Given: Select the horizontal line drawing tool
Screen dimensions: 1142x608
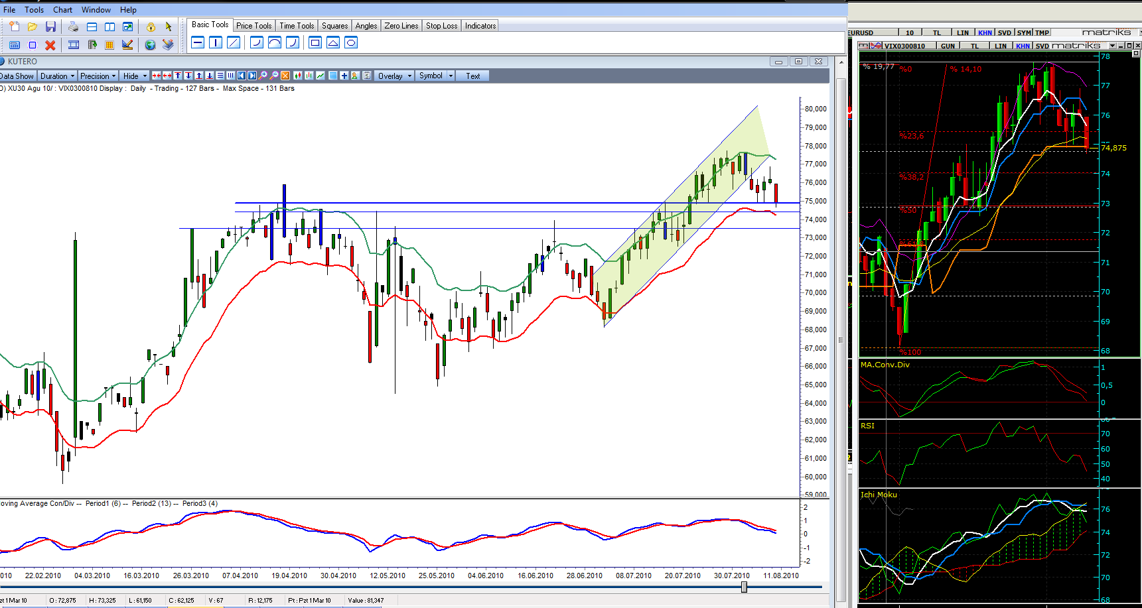Looking at the screenshot, I should point(198,42).
